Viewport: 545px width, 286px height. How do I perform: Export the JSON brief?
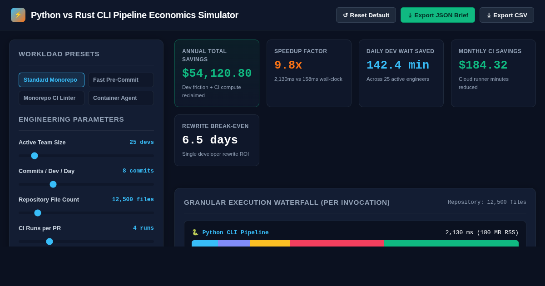point(438,15)
